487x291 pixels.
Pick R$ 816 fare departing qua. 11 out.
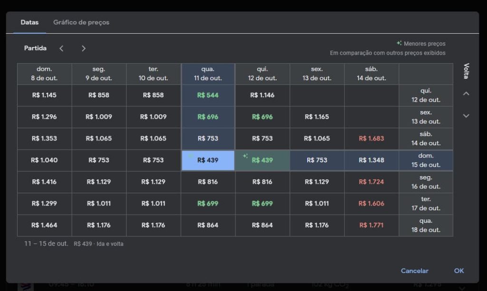pyautogui.click(x=208, y=182)
